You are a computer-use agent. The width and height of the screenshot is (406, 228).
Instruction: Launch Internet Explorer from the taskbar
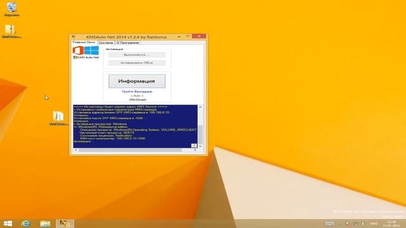coord(25,224)
